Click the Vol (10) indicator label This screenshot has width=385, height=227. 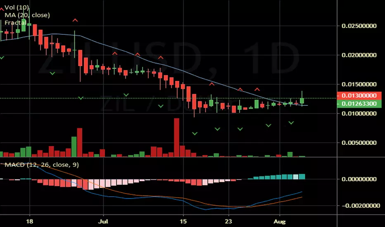click(x=17, y=7)
